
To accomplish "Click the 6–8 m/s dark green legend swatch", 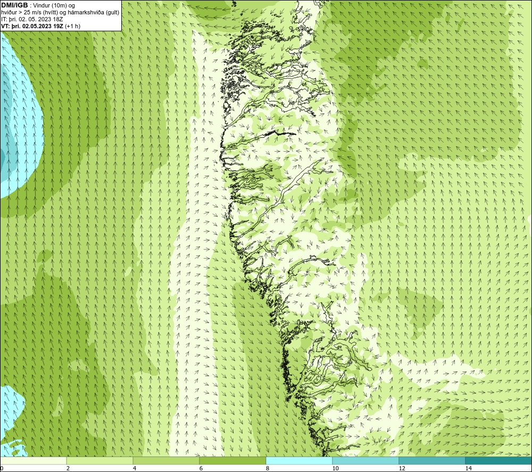I will [233, 461].
